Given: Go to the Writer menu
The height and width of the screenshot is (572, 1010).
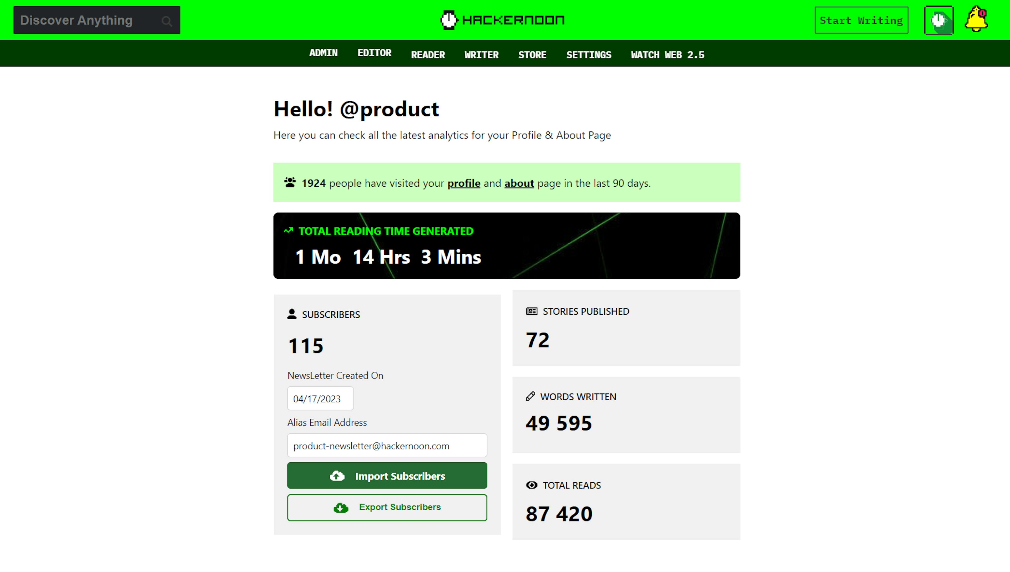Looking at the screenshot, I should (x=481, y=55).
